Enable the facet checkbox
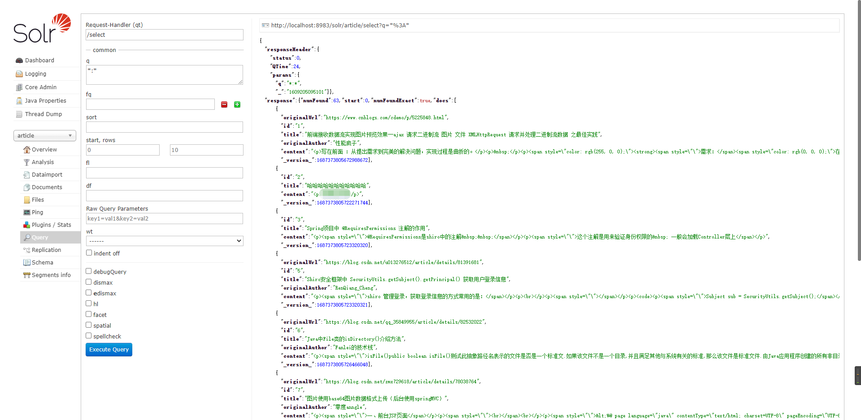Viewport: 861px width, 420px height. (x=89, y=314)
